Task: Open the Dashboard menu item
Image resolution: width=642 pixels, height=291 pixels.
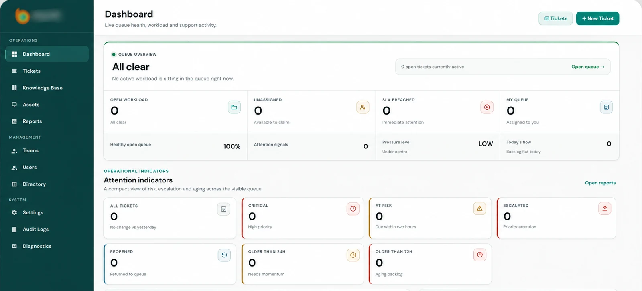Action: pyautogui.click(x=47, y=54)
